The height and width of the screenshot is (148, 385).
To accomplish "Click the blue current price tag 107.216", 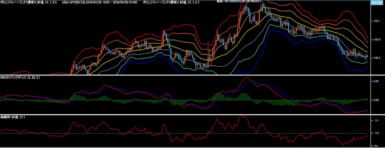I will (378, 2).
